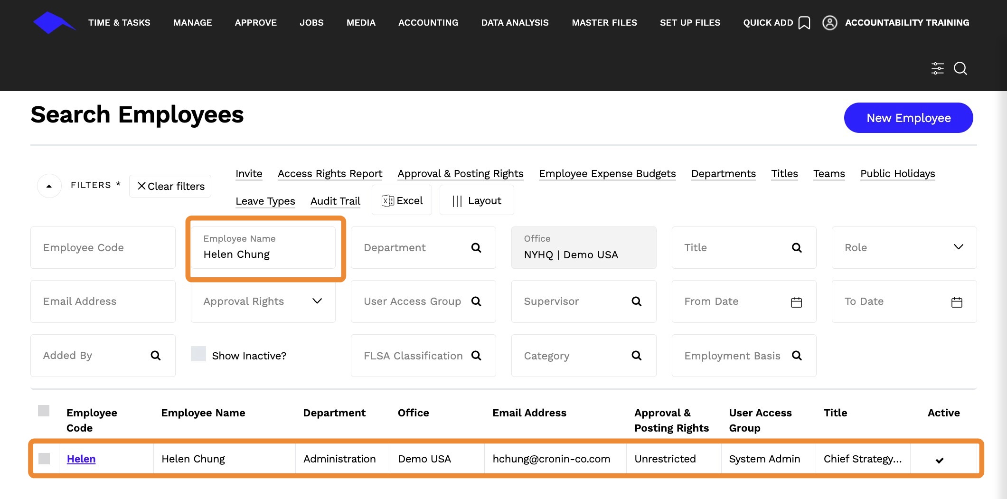Open the Public Holidays link
Viewport: 1007px width, 499px height.
point(897,174)
